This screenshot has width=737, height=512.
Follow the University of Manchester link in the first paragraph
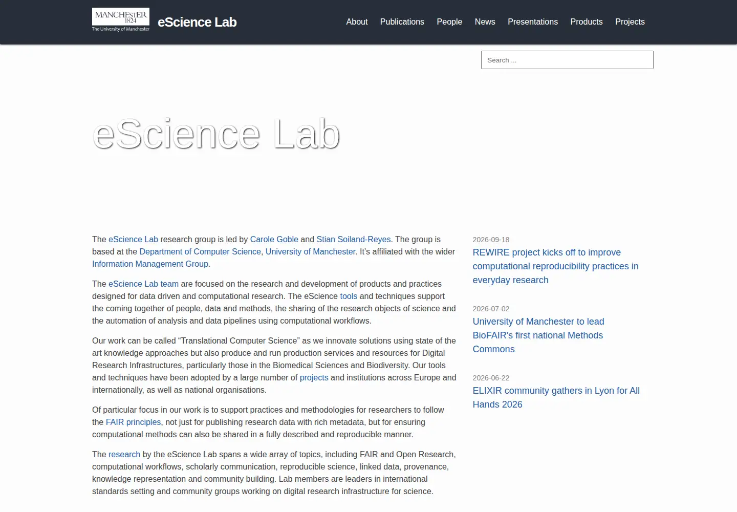point(310,251)
